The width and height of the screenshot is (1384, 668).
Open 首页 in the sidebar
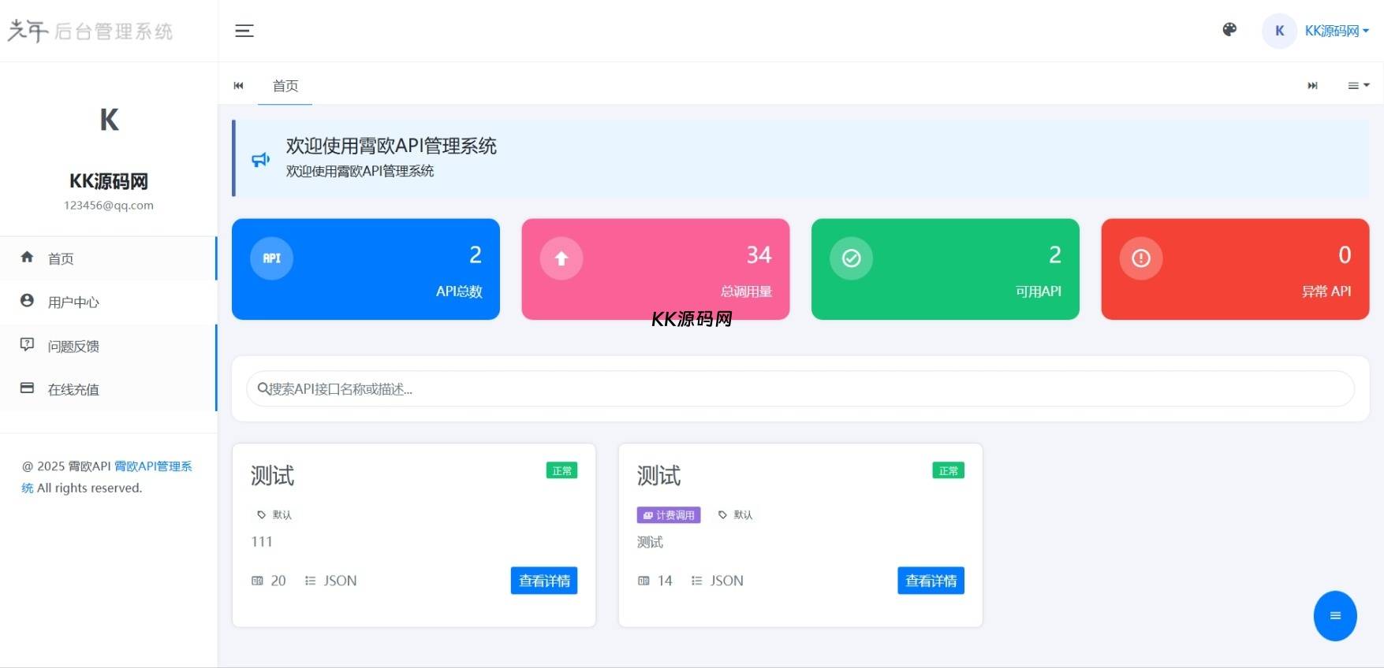click(x=108, y=258)
